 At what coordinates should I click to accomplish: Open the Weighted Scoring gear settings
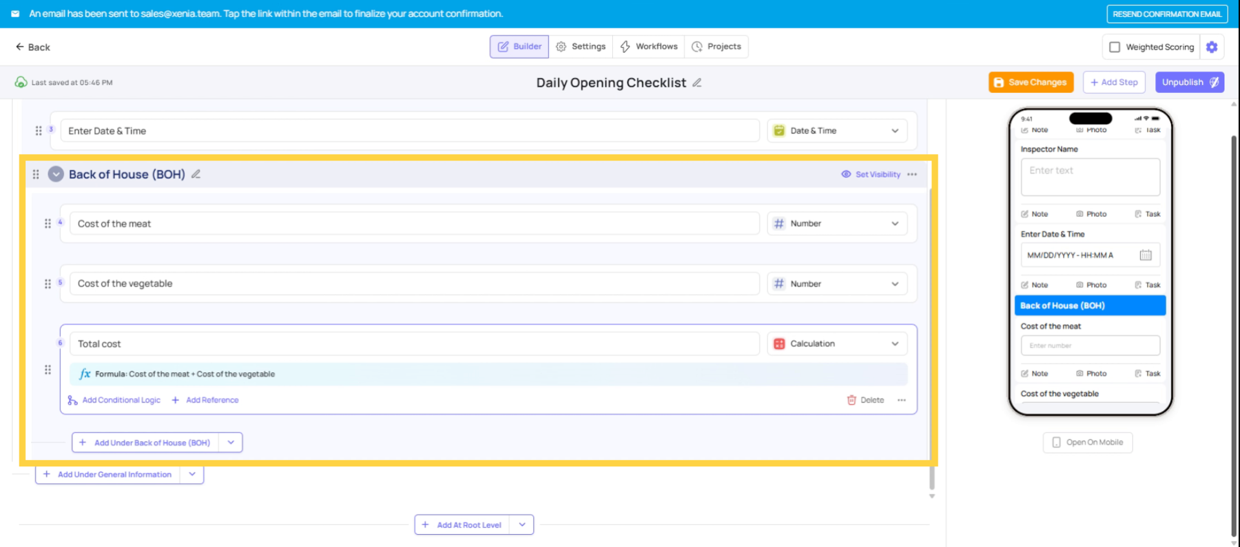point(1212,47)
